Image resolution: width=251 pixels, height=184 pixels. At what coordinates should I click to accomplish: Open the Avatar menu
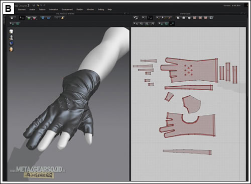[32, 10]
